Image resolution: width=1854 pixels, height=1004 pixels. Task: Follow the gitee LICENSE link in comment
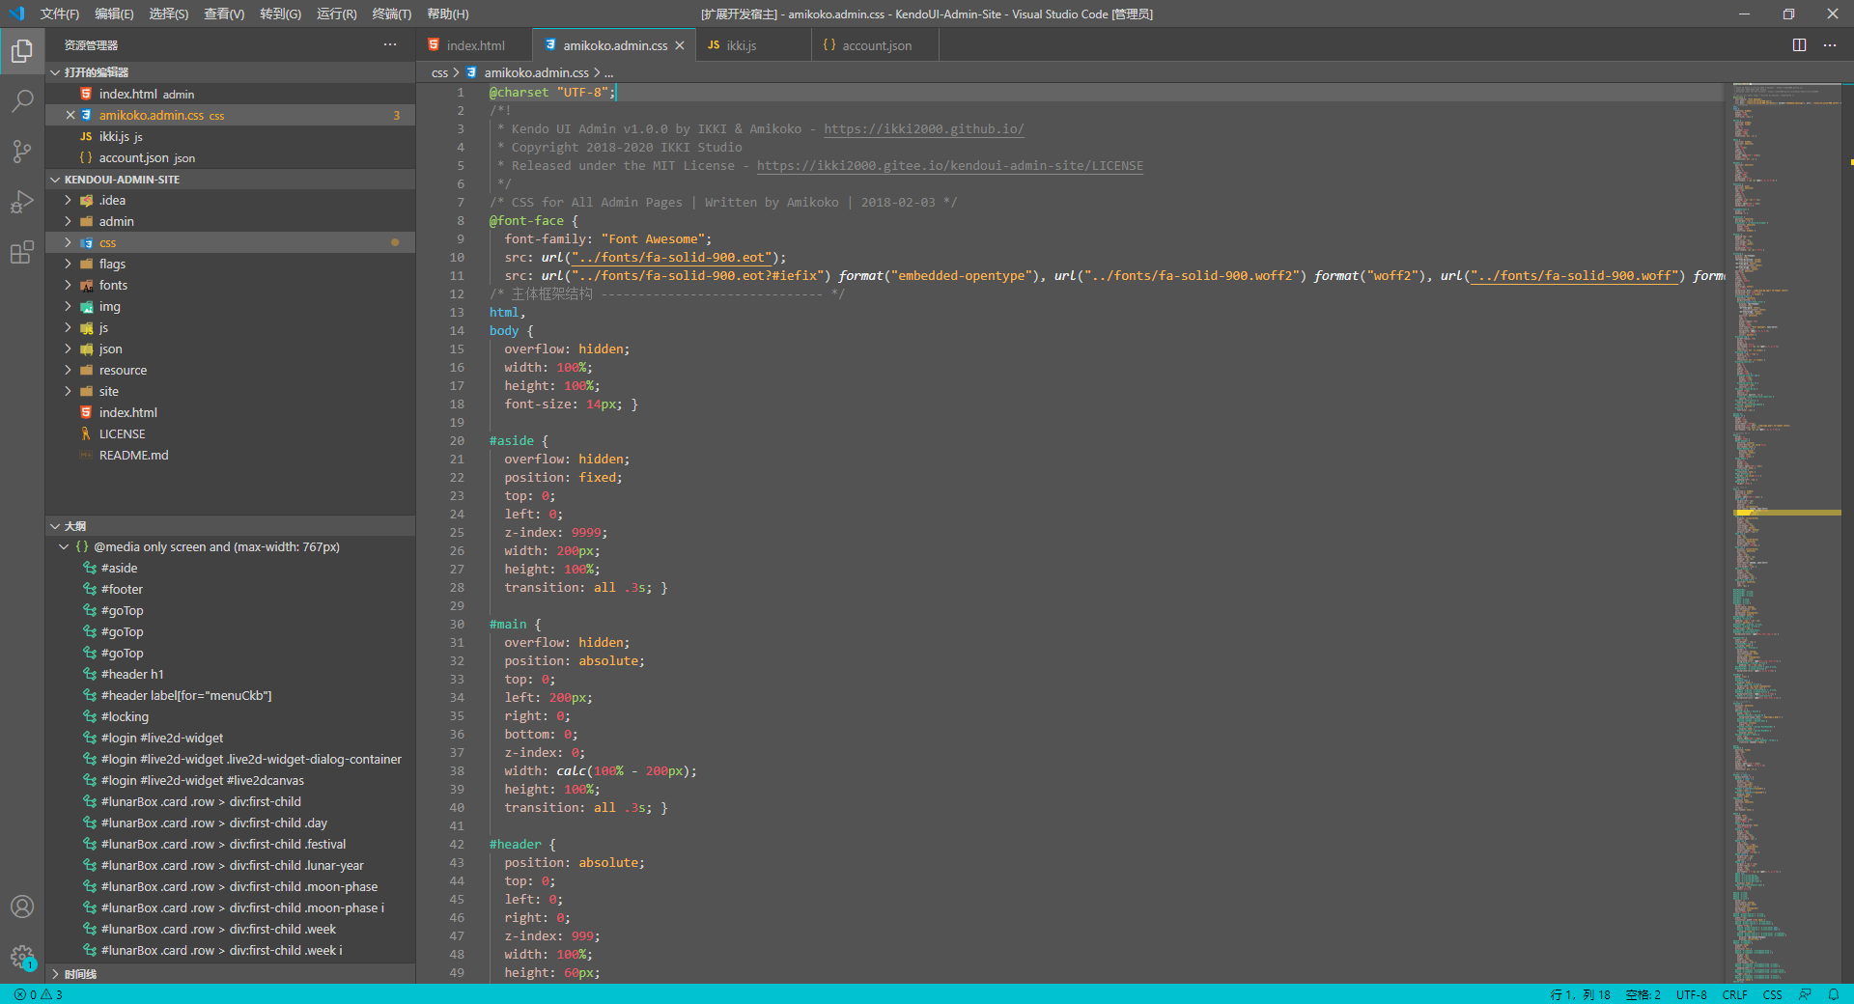click(x=949, y=166)
